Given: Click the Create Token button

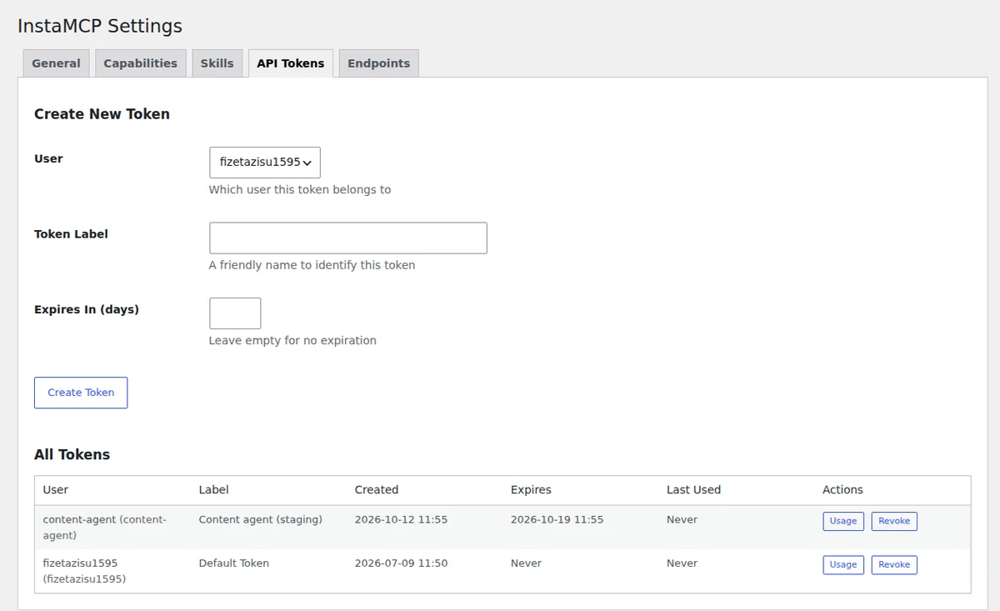Looking at the screenshot, I should click(x=81, y=393).
